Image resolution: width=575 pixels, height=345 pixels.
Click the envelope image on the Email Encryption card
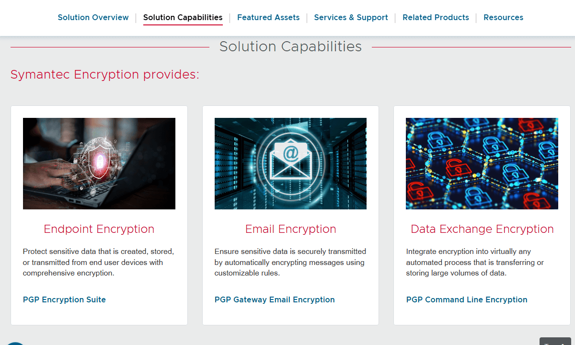click(x=290, y=163)
